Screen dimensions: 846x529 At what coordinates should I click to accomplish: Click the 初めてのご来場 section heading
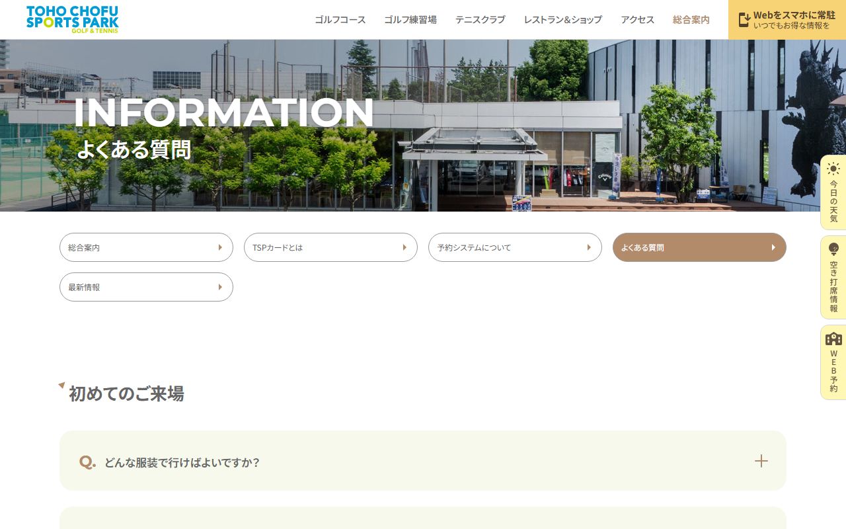pyautogui.click(x=126, y=394)
